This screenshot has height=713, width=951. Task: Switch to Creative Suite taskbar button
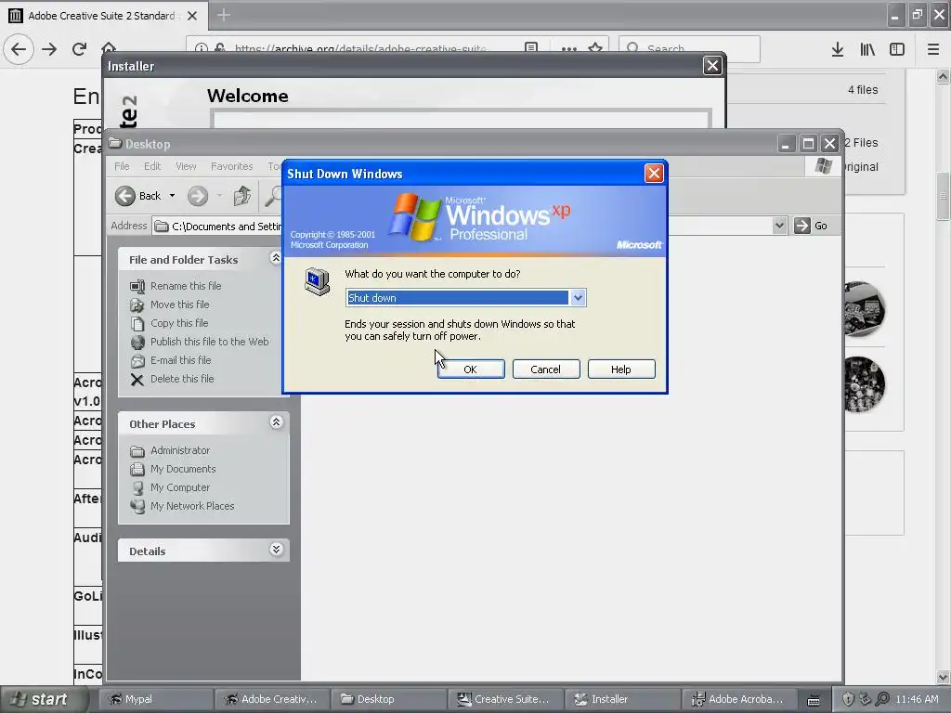click(508, 699)
